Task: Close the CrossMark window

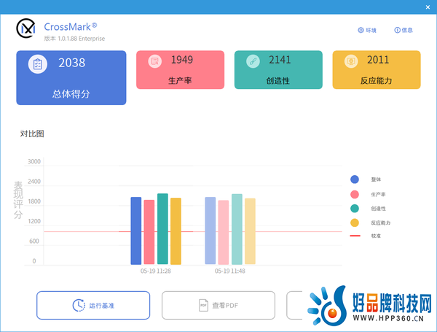Action: pyautogui.click(x=428, y=7)
